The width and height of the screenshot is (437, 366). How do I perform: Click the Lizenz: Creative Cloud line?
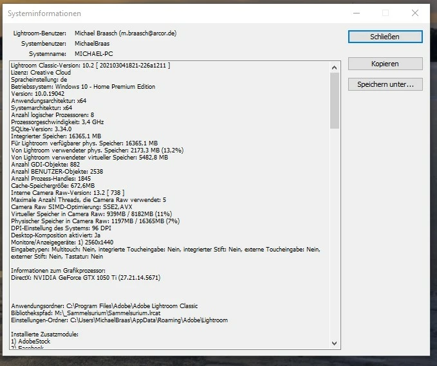tap(41, 73)
